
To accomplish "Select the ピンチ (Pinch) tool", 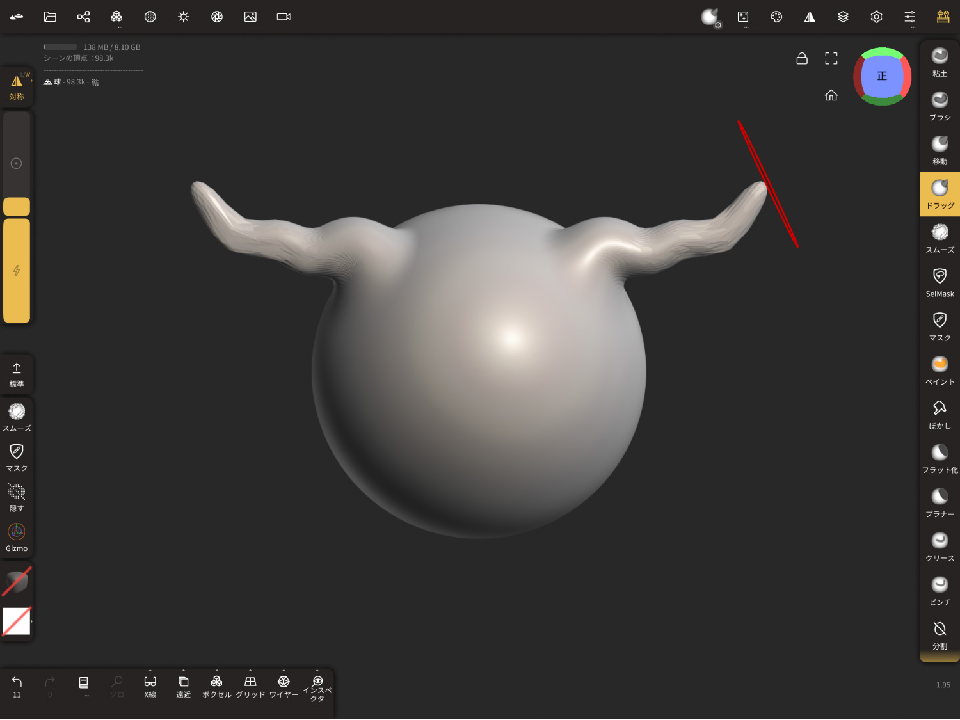I will [x=940, y=591].
